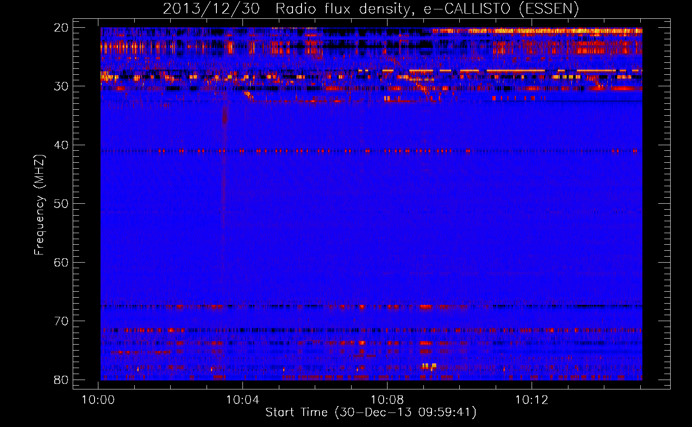The height and width of the screenshot is (427, 692).
Task: Click the 80 MHz frequency tick label
Action: [x=61, y=380]
